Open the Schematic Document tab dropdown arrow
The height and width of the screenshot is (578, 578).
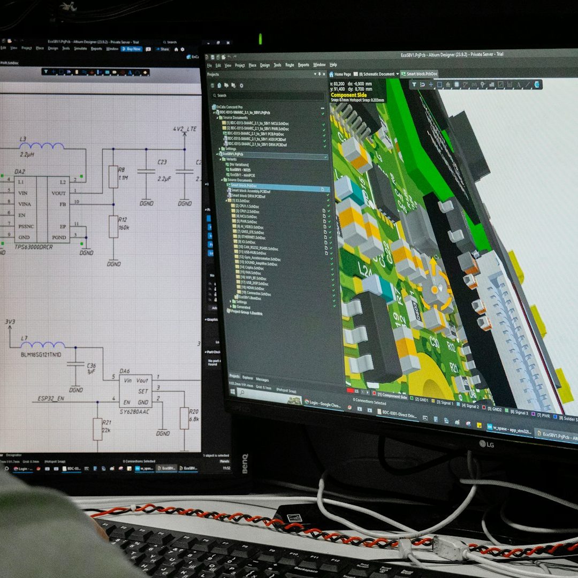(397, 74)
